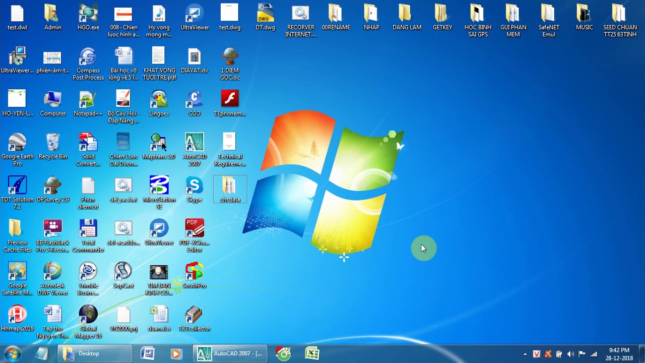Open Compass Post Process shortcut

(88, 64)
